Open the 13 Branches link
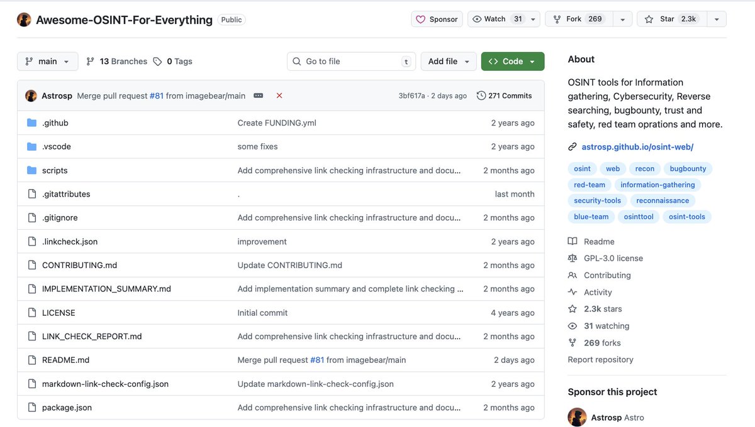This screenshot has height=427, width=755. click(117, 62)
